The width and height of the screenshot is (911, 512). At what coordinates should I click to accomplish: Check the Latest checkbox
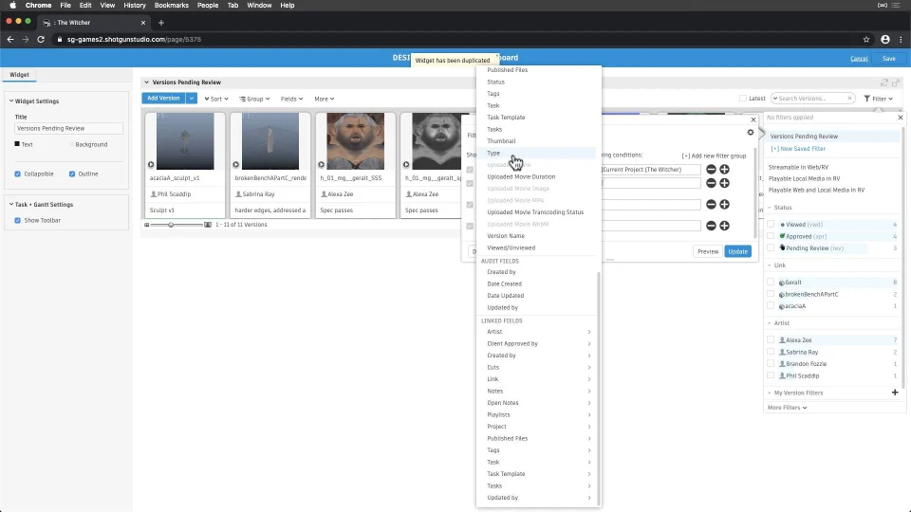pos(743,99)
